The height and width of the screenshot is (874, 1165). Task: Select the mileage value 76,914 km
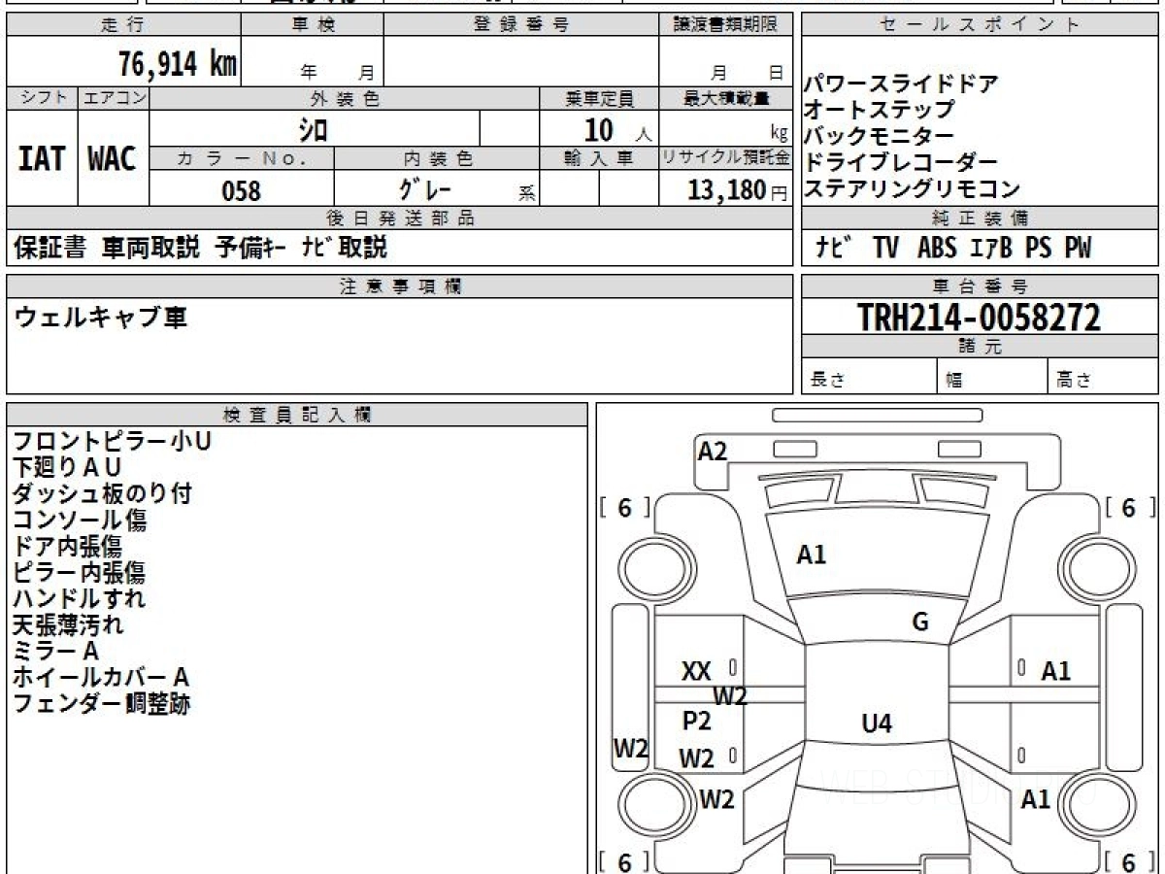[178, 64]
